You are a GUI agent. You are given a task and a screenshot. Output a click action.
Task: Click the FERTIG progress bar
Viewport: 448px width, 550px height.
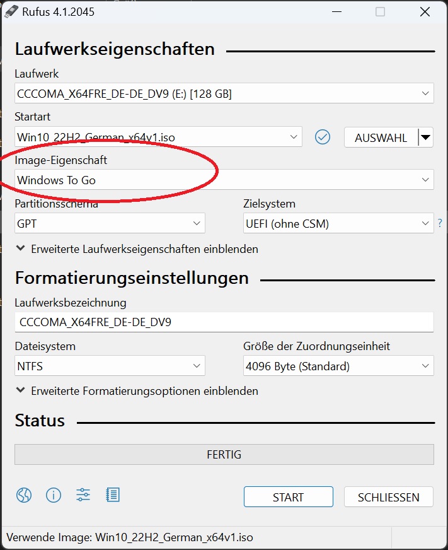(x=224, y=454)
